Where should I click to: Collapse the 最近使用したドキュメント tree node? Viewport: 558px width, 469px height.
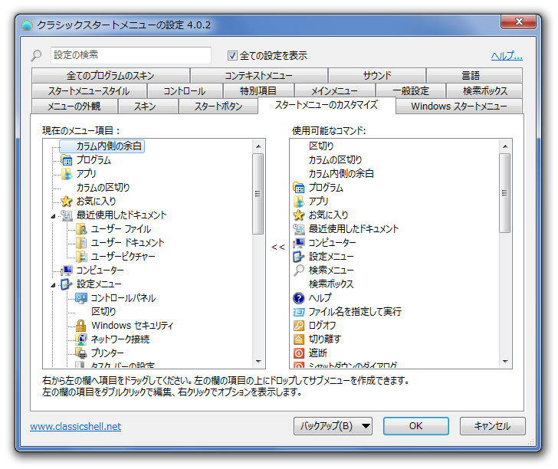(53, 216)
